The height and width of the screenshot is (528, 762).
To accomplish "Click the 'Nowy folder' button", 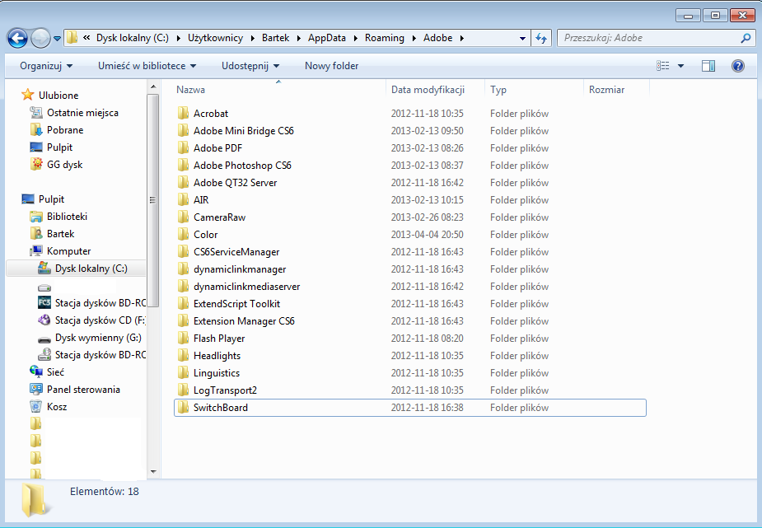I will point(331,66).
